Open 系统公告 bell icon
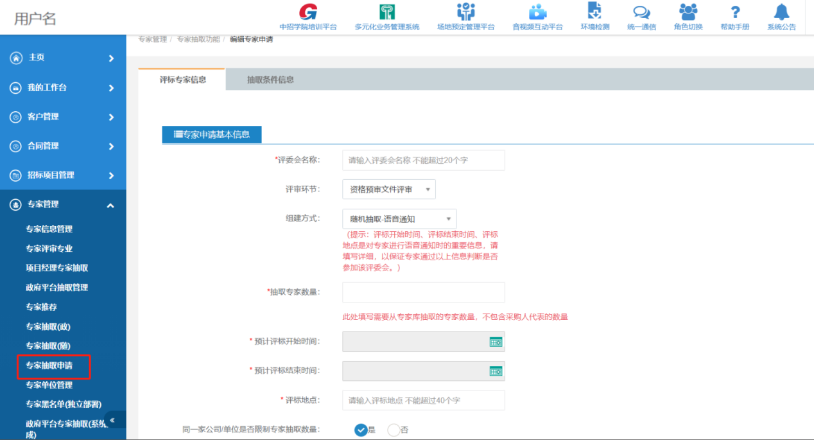814x440 pixels. click(x=781, y=12)
